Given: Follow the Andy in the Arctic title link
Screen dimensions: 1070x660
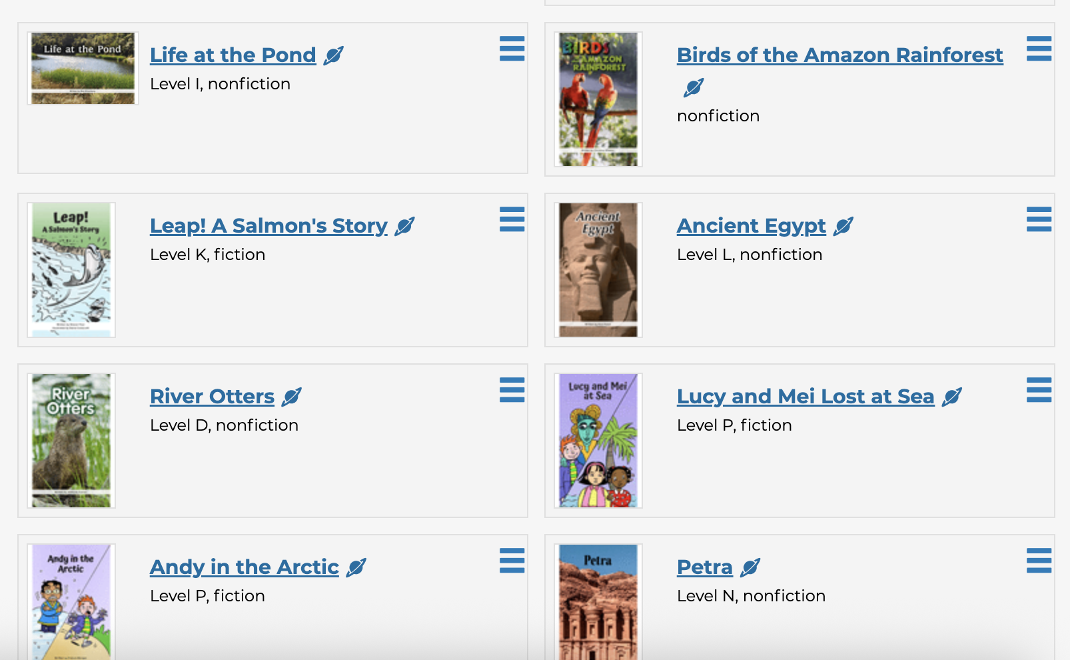Looking at the screenshot, I should tap(244, 567).
